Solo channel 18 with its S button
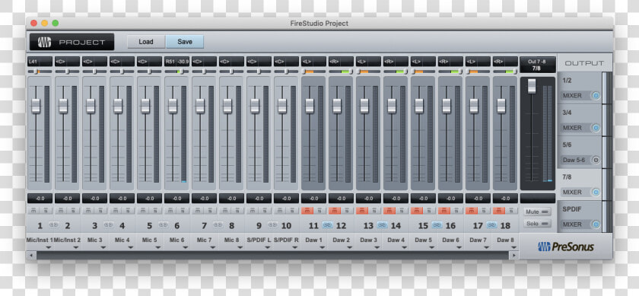Image resolution: width=639 pixels, height=296 pixels. click(511, 210)
